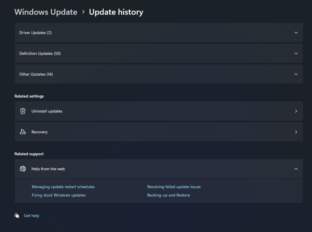
Task: Go back to Windows Update breadcrumb
Action: pos(46,12)
